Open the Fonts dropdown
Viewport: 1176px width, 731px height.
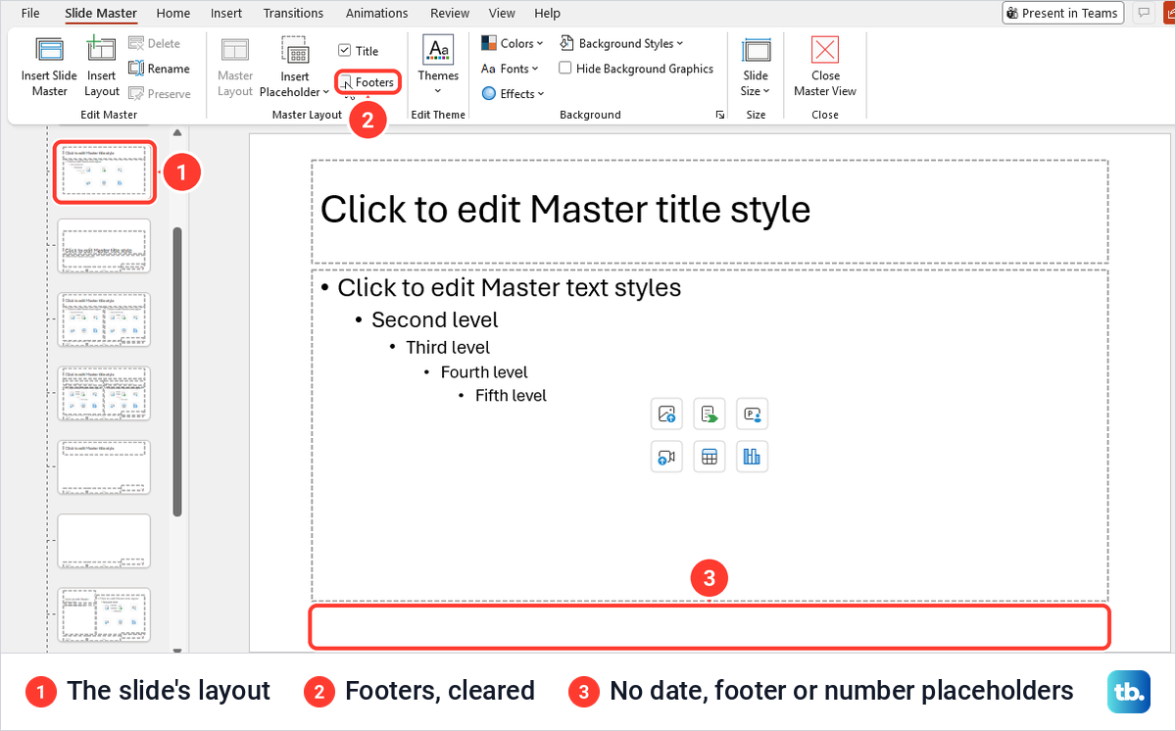coord(510,69)
